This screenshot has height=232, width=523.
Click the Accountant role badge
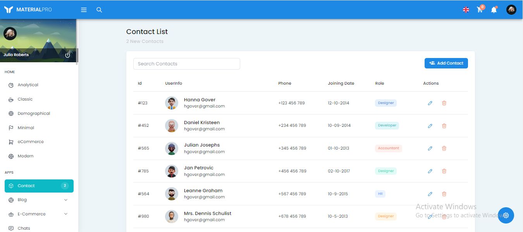pos(389,148)
